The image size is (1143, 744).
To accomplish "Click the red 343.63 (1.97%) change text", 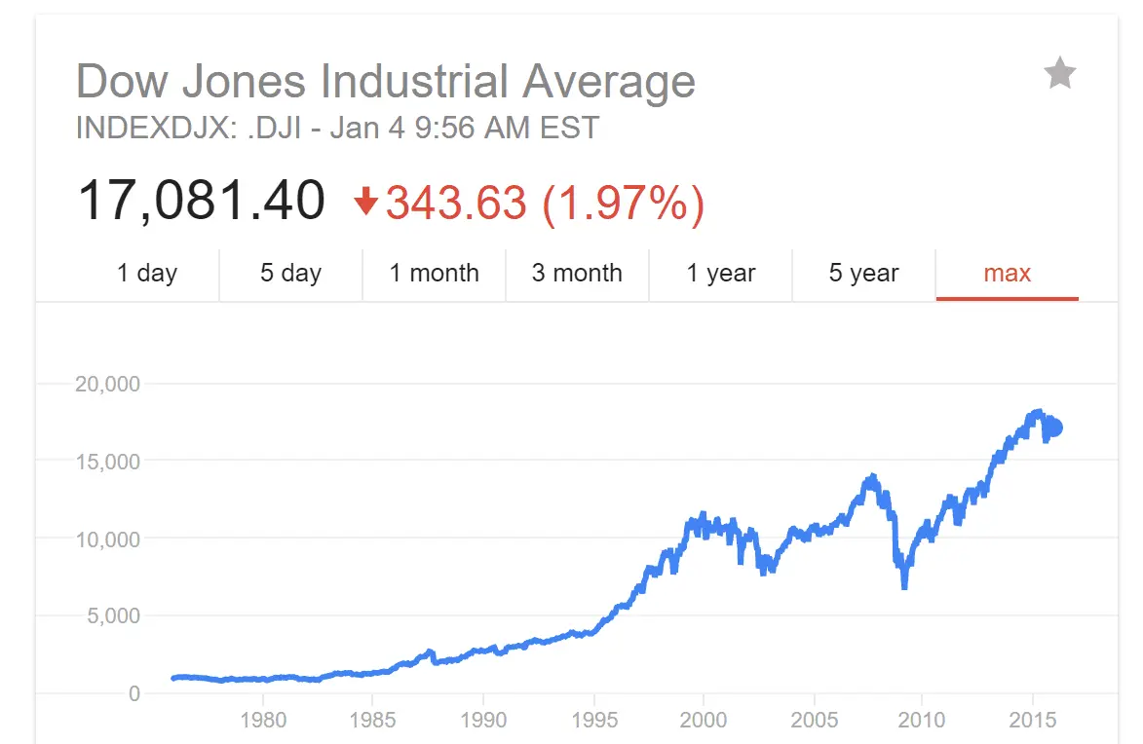I will pyautogui.click(x=545, y=203).
